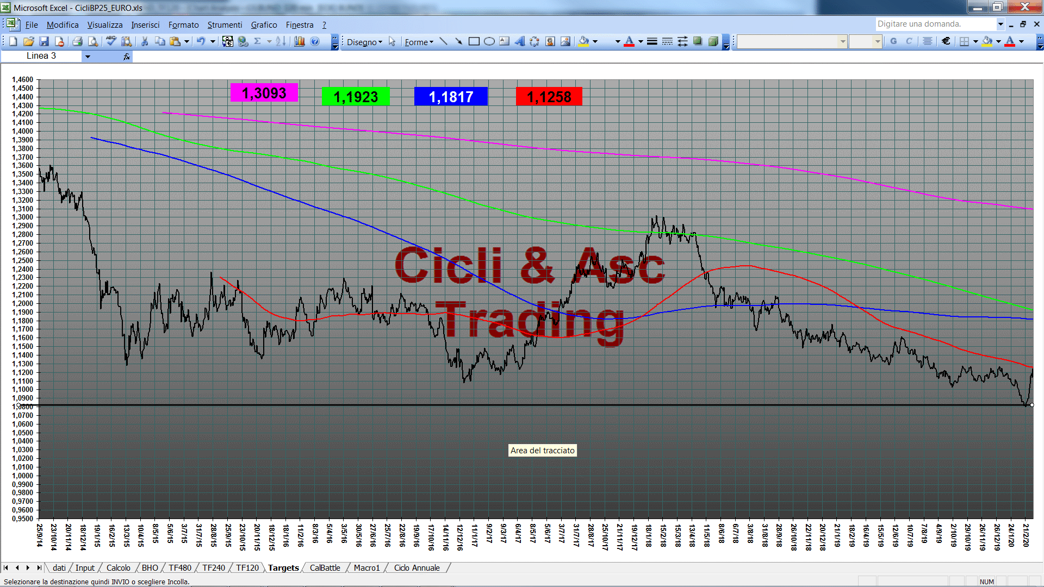Screen dimensions: 1044x587
Task: Click the Copy icon
Action: point(160,42)
